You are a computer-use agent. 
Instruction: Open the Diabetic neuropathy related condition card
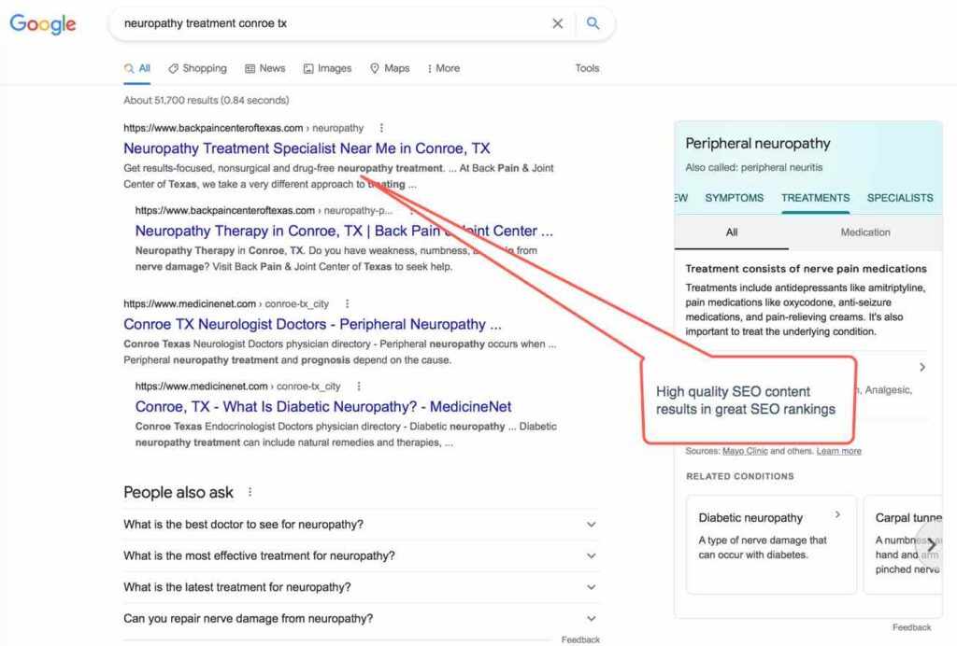[771, 544]
